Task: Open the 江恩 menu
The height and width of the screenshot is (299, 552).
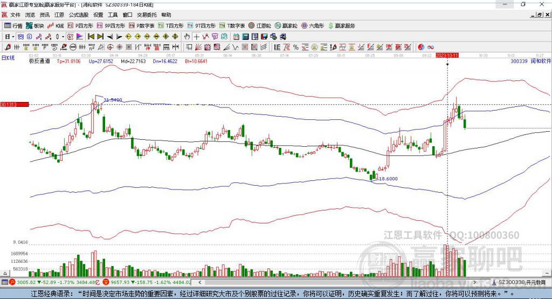Action: pos(59,15)
